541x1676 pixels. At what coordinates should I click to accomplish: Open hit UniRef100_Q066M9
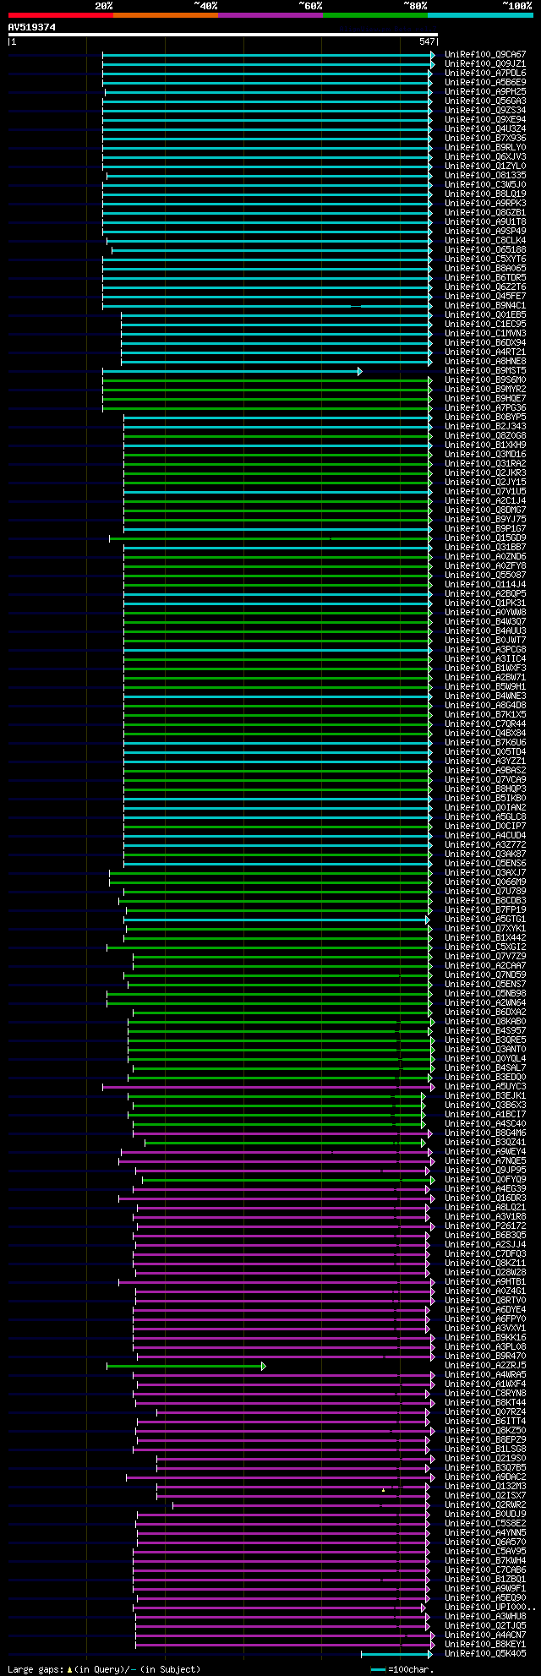[x=485, y=882]
